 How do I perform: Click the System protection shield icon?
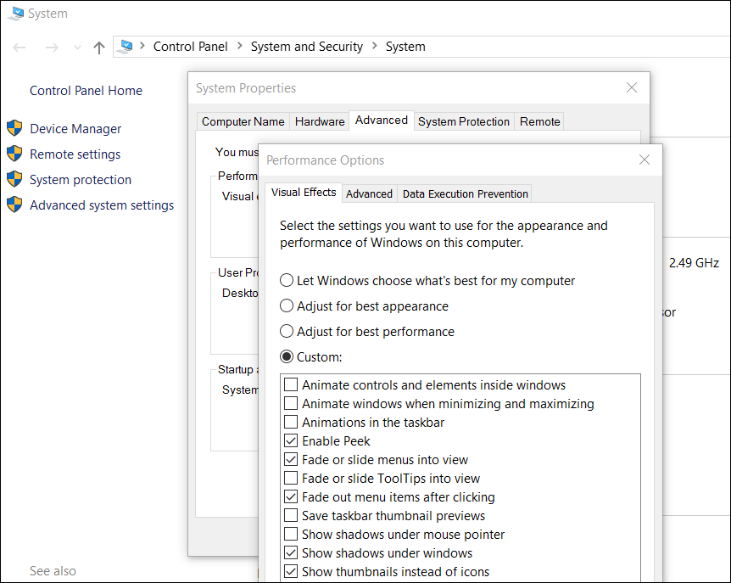[14, 179]
